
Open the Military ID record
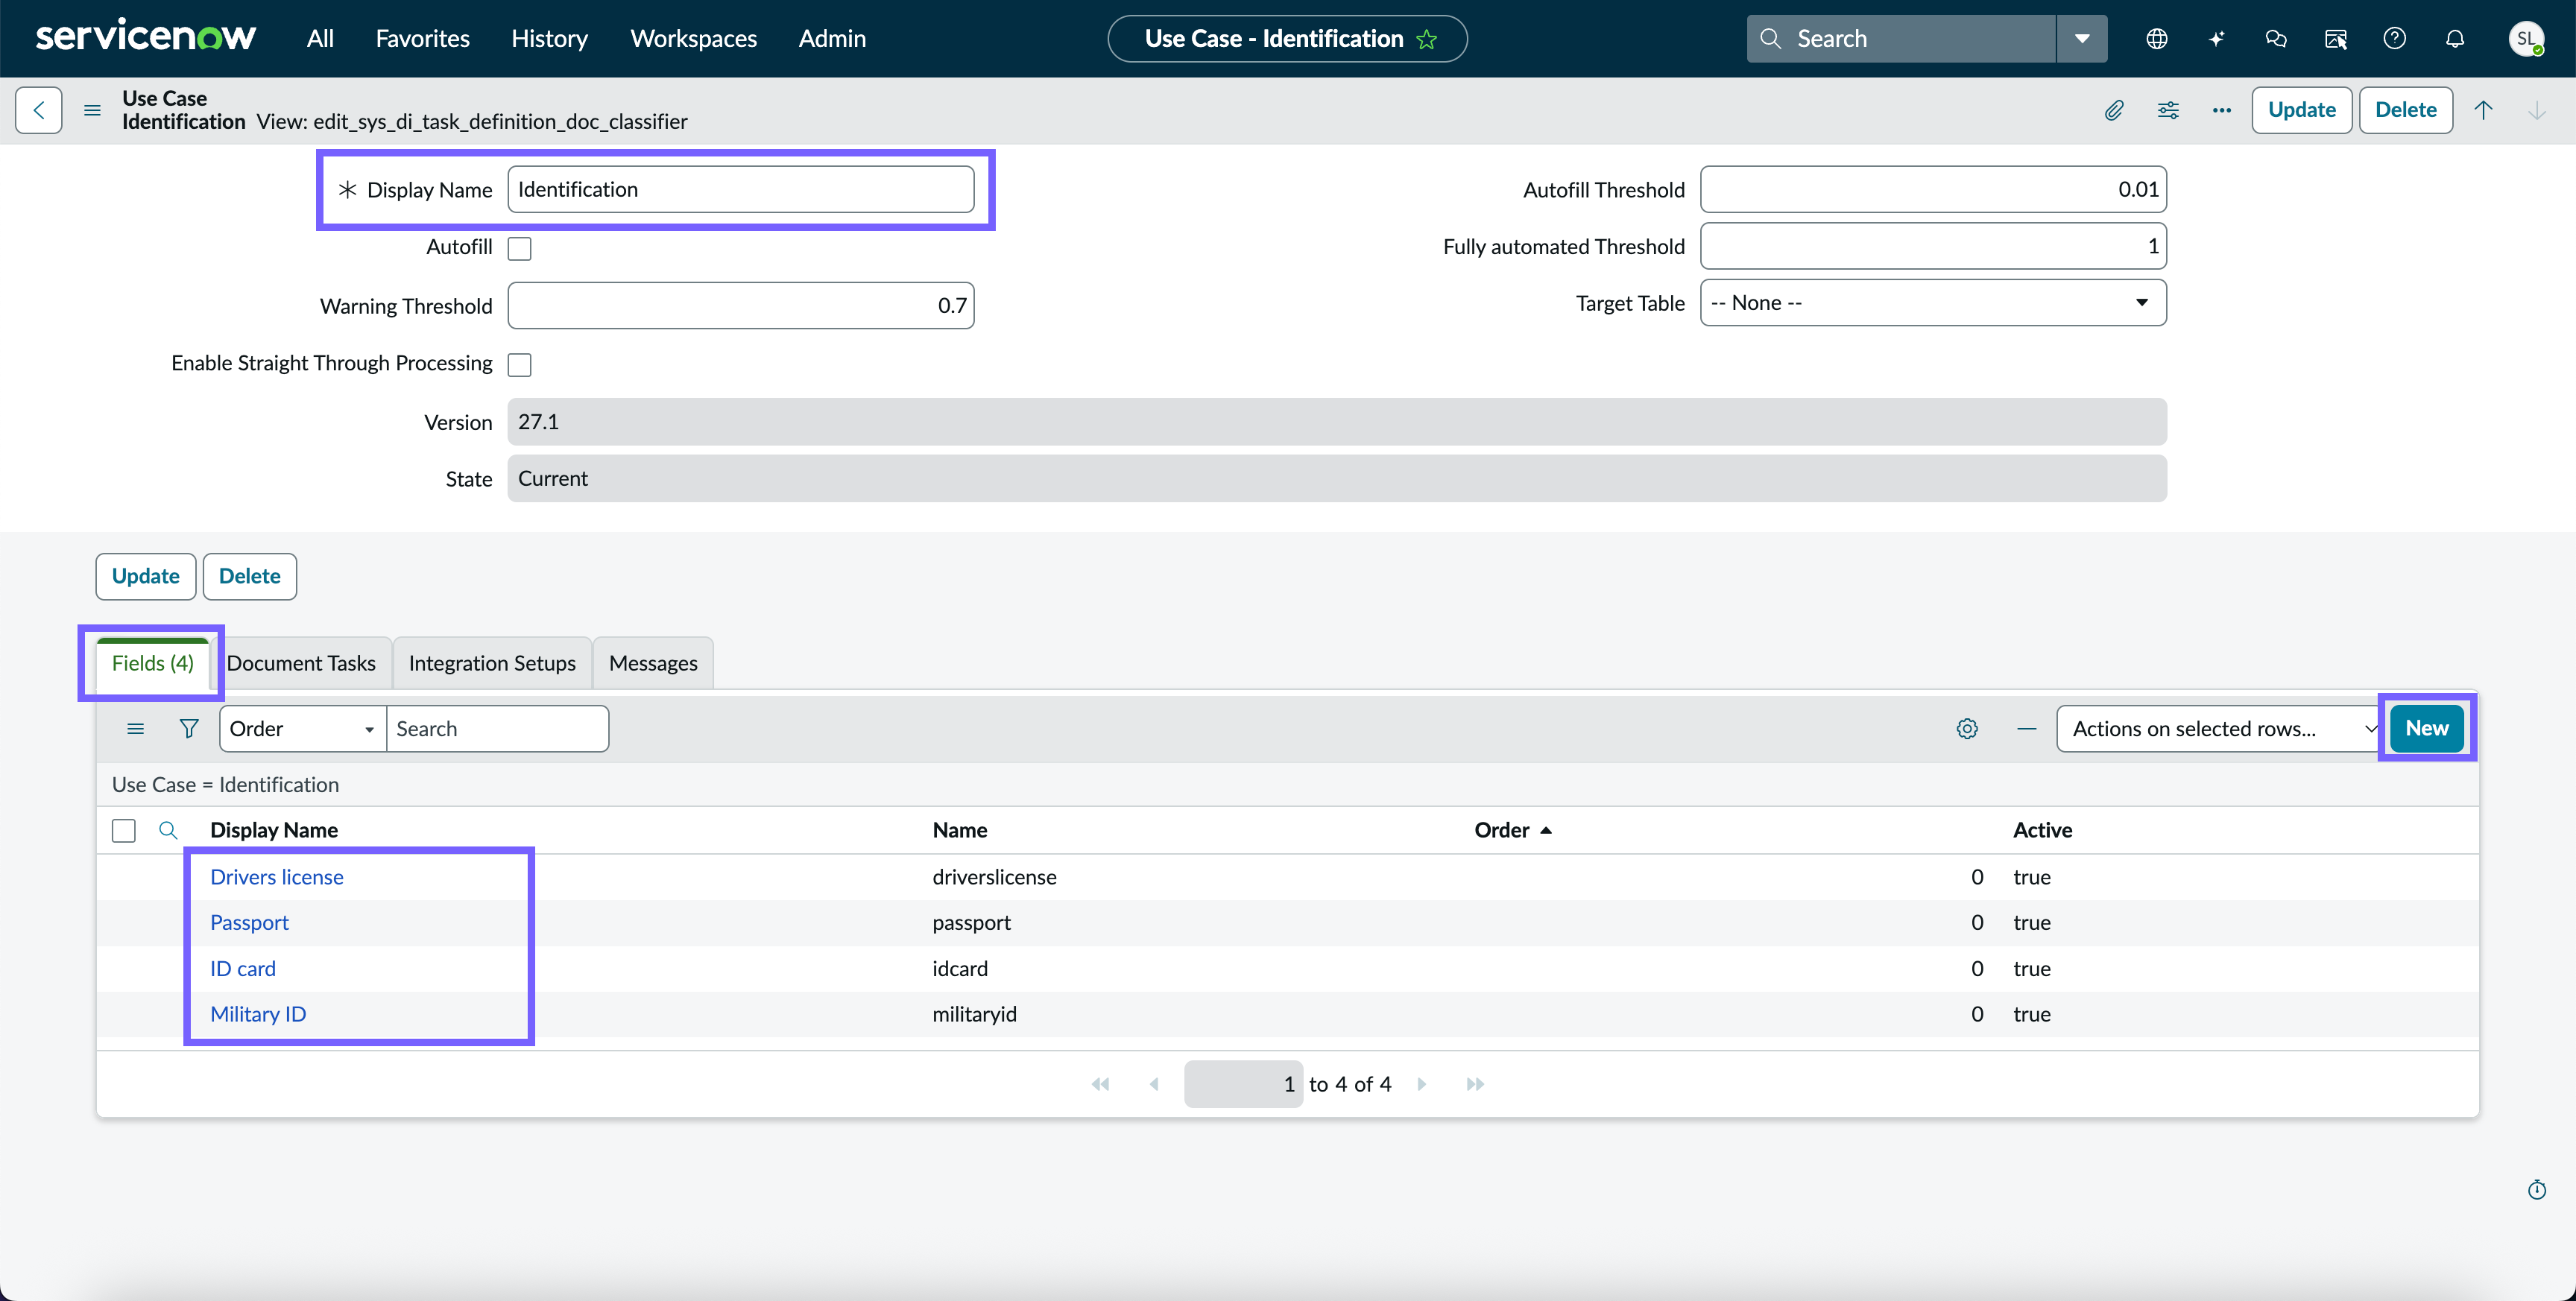tap(258, 1014)
